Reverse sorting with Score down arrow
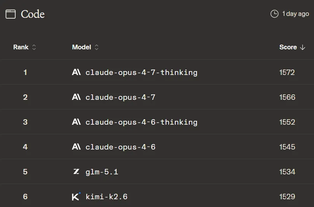Image resolution: width=314 pixels, height=207 pixels. pyautogui.click(x=303, y=47)
